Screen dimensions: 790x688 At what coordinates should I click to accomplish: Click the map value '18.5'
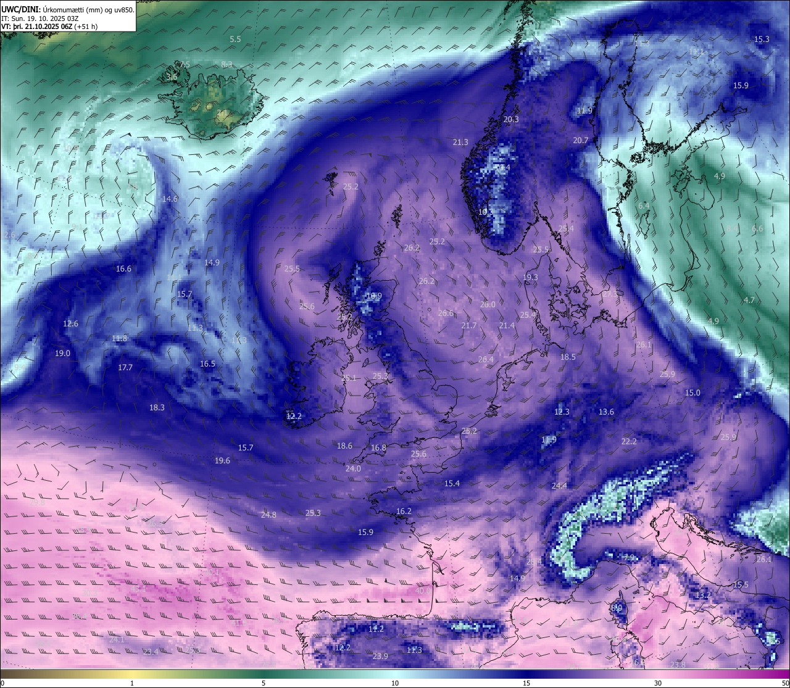[568, 357]
